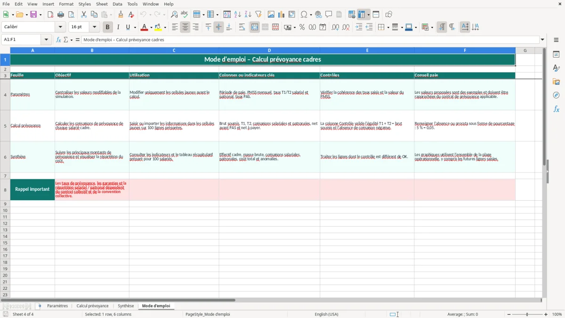The height and width of the screenshot is (318, 565).
Task: Open the Data menu
Action: coord(117,4)
